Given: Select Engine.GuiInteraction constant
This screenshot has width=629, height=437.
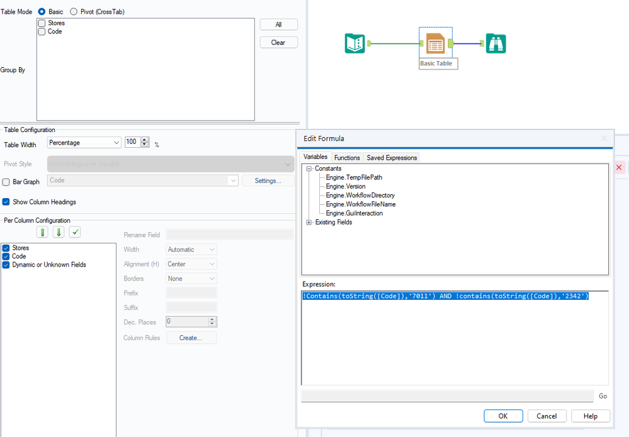Looking at the screenshot, I should [x=354, y=213].
